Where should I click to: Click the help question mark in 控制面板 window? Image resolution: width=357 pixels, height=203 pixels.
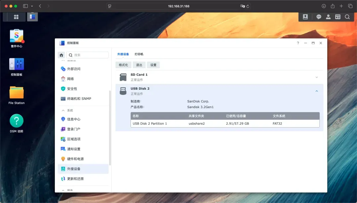[x=298, y=43]
